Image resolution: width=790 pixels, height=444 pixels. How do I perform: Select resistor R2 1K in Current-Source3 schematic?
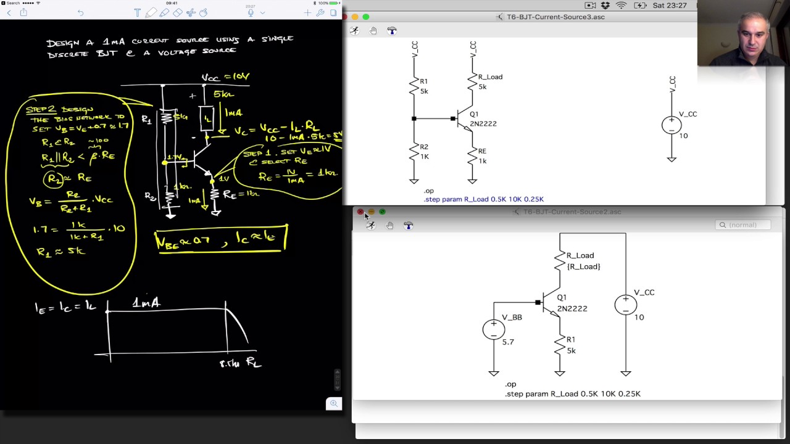(414, 152)
